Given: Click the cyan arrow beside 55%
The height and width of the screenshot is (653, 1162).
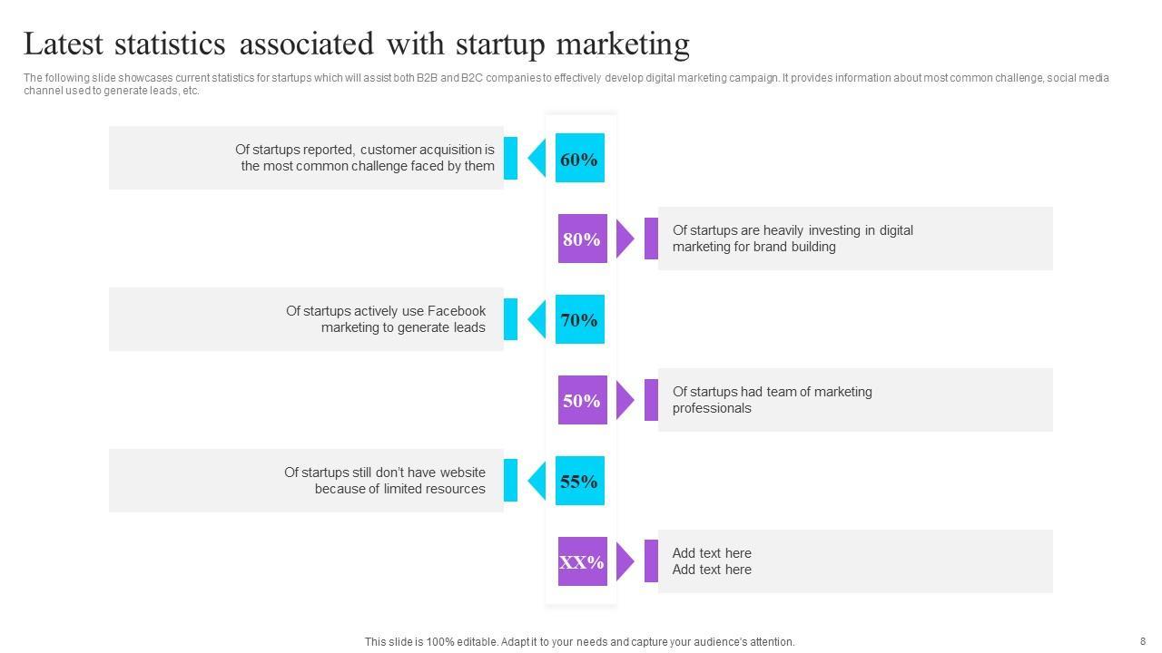Looking at the screenshot, I should [537, 481].
